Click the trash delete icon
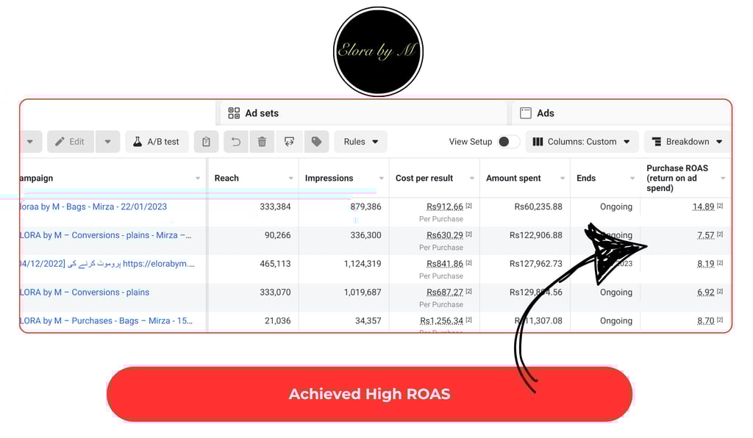 [262, 142]
